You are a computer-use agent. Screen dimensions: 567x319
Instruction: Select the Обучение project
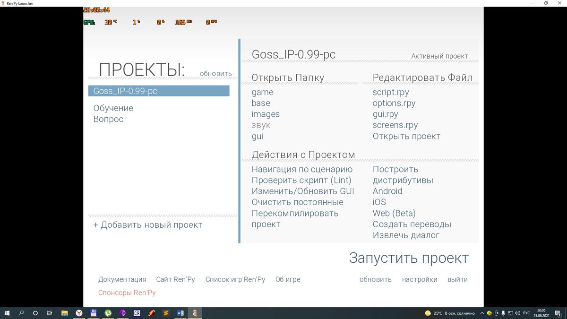click(x=113, y=108)
